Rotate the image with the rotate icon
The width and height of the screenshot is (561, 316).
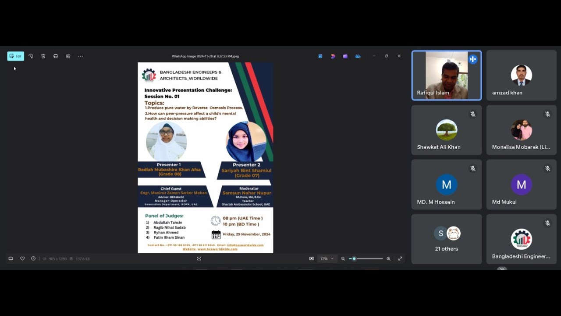tap(31, 56)
